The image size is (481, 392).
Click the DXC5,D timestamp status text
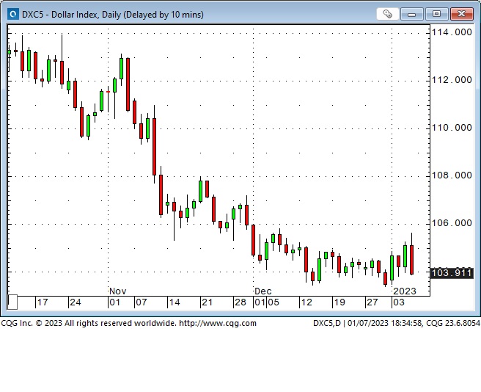tap(397, 323)
